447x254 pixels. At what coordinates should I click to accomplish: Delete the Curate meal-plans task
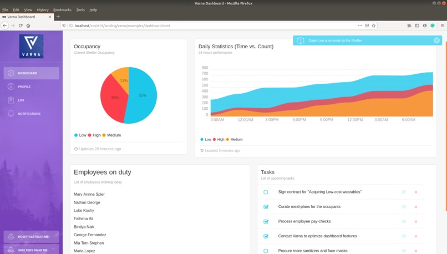tap(416, 207)
